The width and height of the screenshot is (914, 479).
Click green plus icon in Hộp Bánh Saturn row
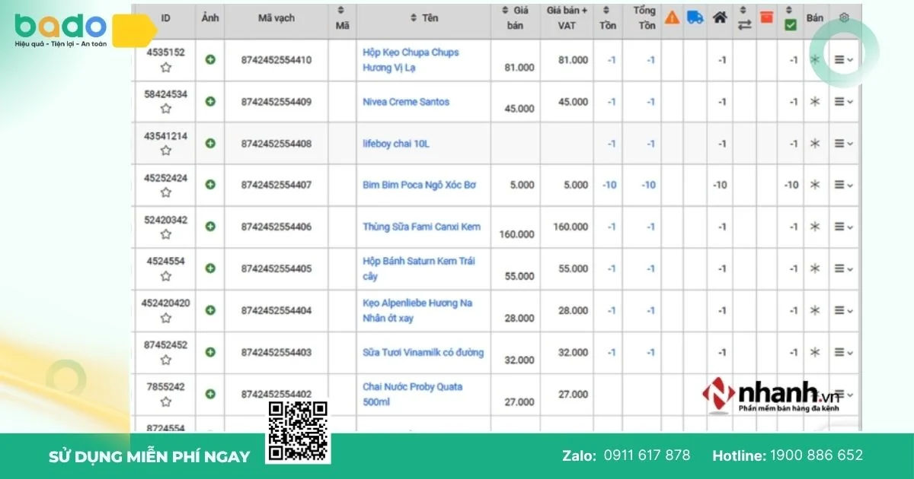click(x=210, y=268)
